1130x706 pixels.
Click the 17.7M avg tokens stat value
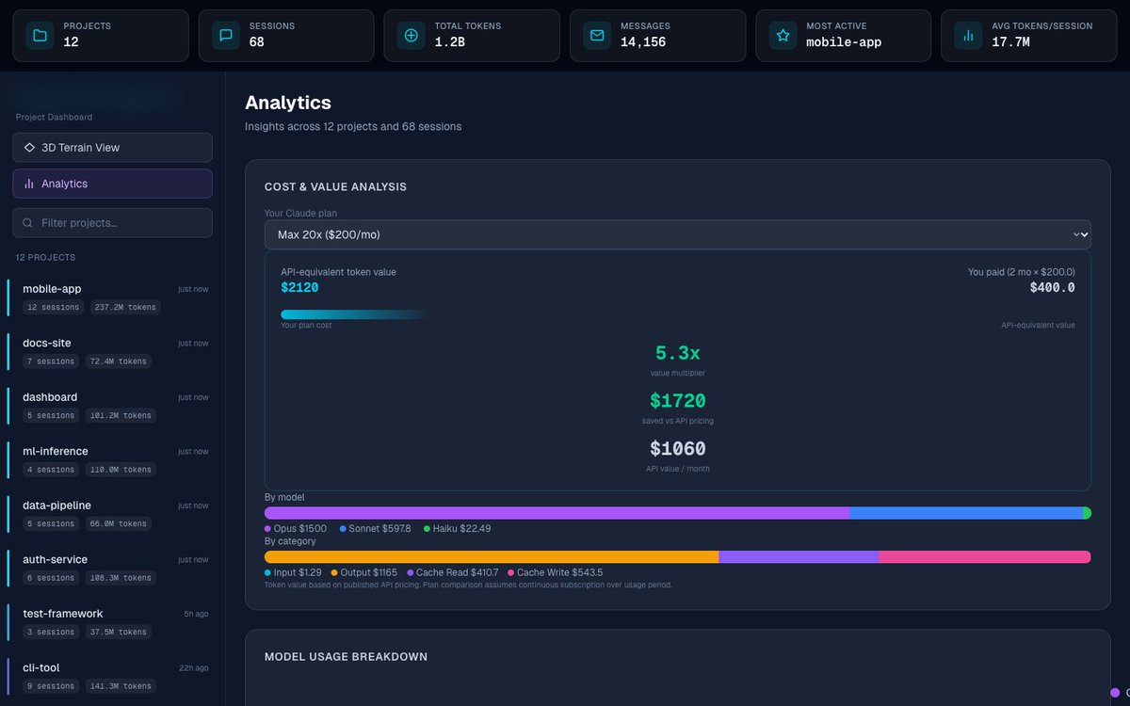click(x=1010, y=42)
